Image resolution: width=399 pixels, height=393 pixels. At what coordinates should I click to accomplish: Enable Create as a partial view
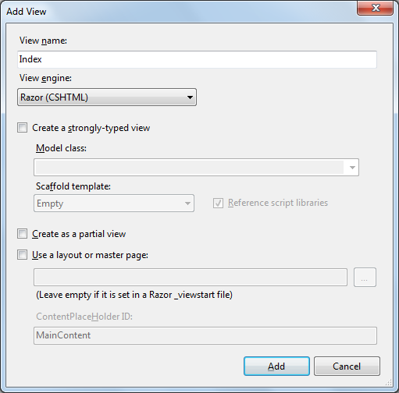[x=22, y=234]
